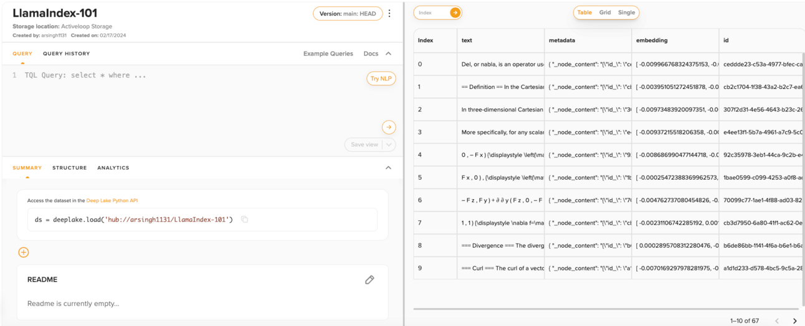Collapse the query panel with chevron
This screenshot has width=805, height=326.
(x=388, y=54)
